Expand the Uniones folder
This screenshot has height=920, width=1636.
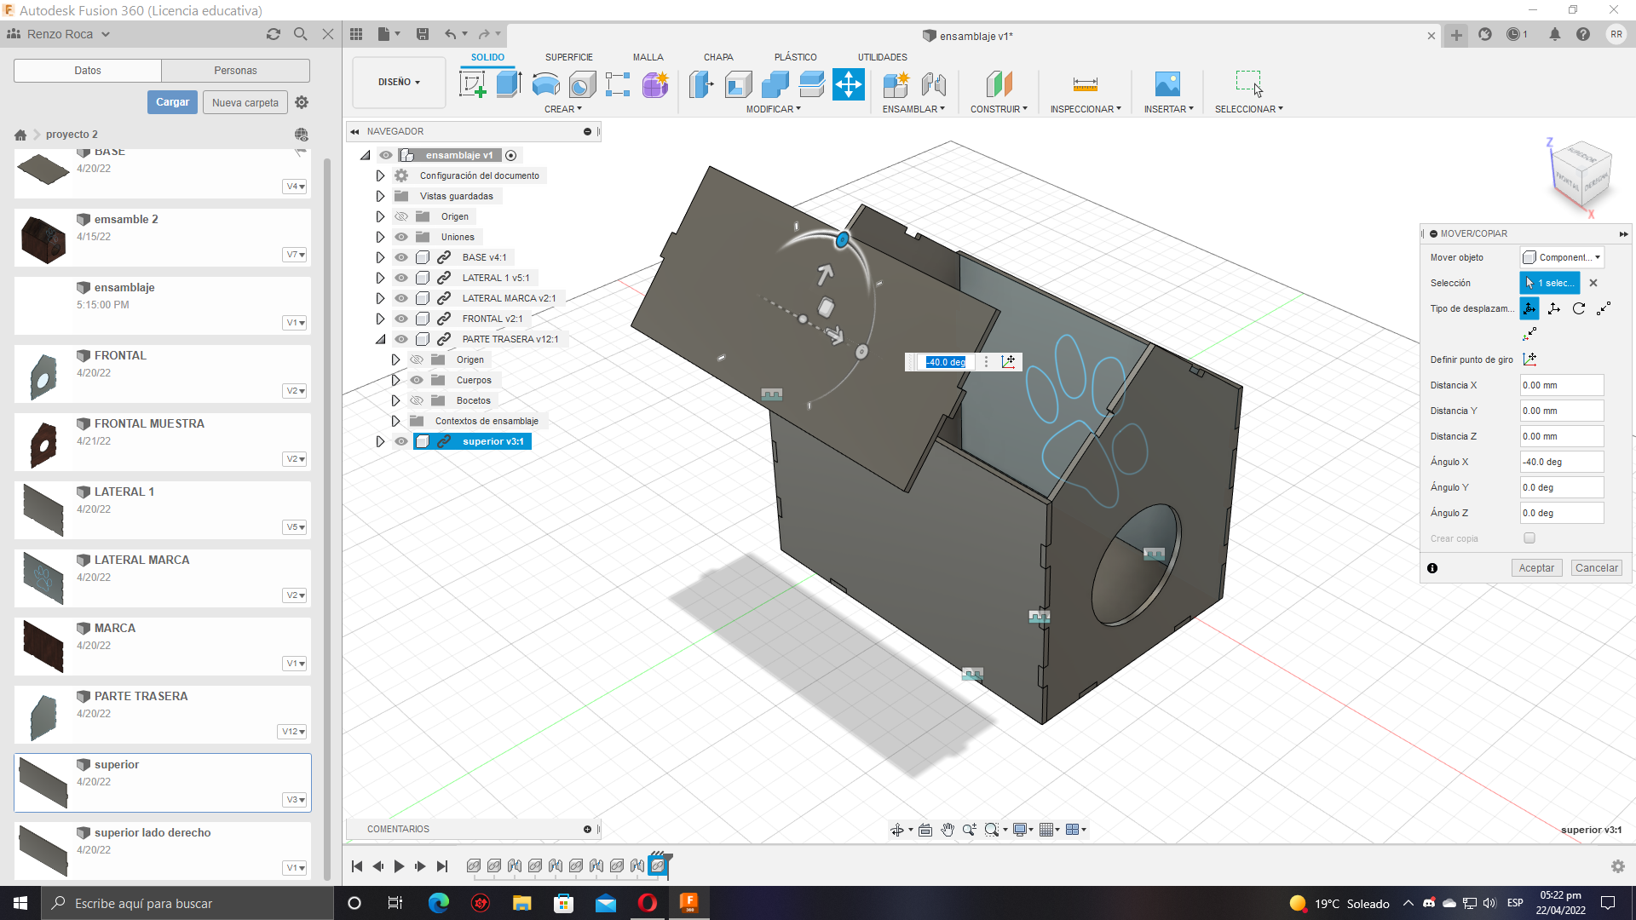pyautogui.click(x=380, y=237)
